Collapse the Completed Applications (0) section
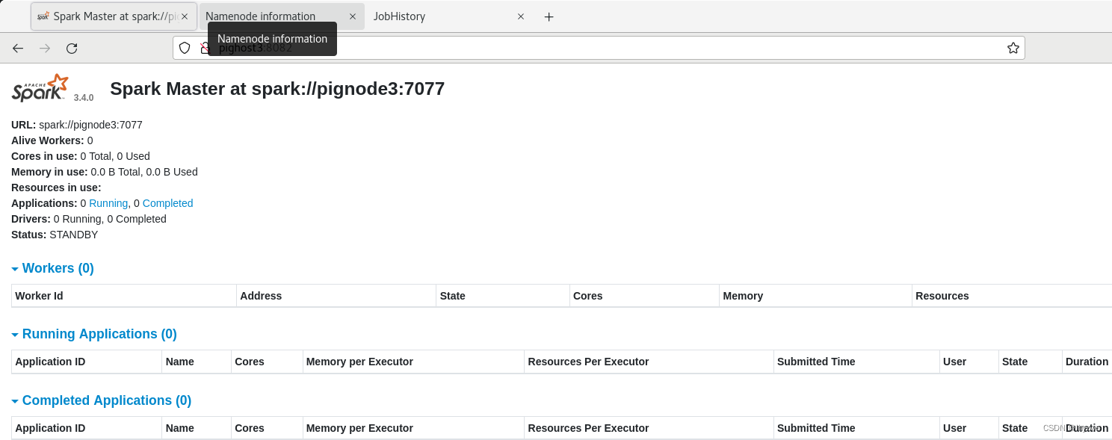1112x440 pixels. tap(102, 400)
